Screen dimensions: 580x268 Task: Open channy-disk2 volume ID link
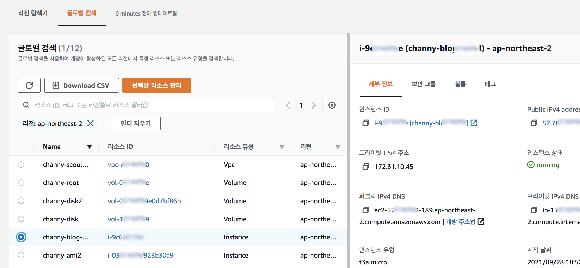[144, 201]
